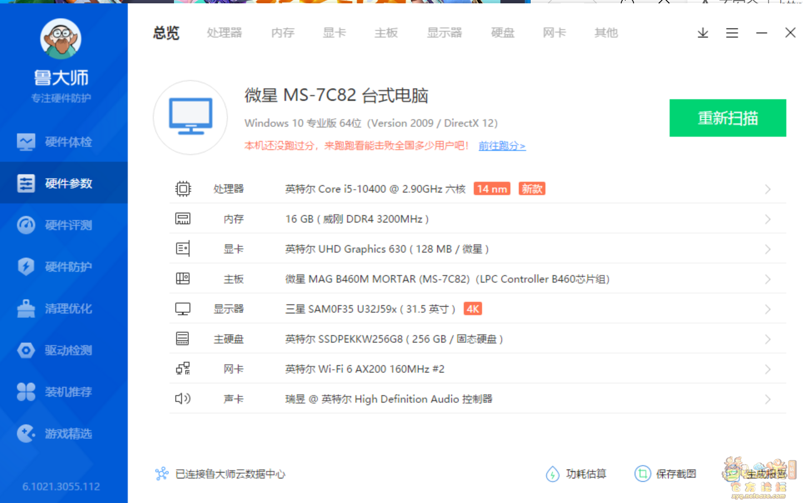Viewport: 803px width, 503px height.
Task: Click the 保存截图 label
Action: 676,474
